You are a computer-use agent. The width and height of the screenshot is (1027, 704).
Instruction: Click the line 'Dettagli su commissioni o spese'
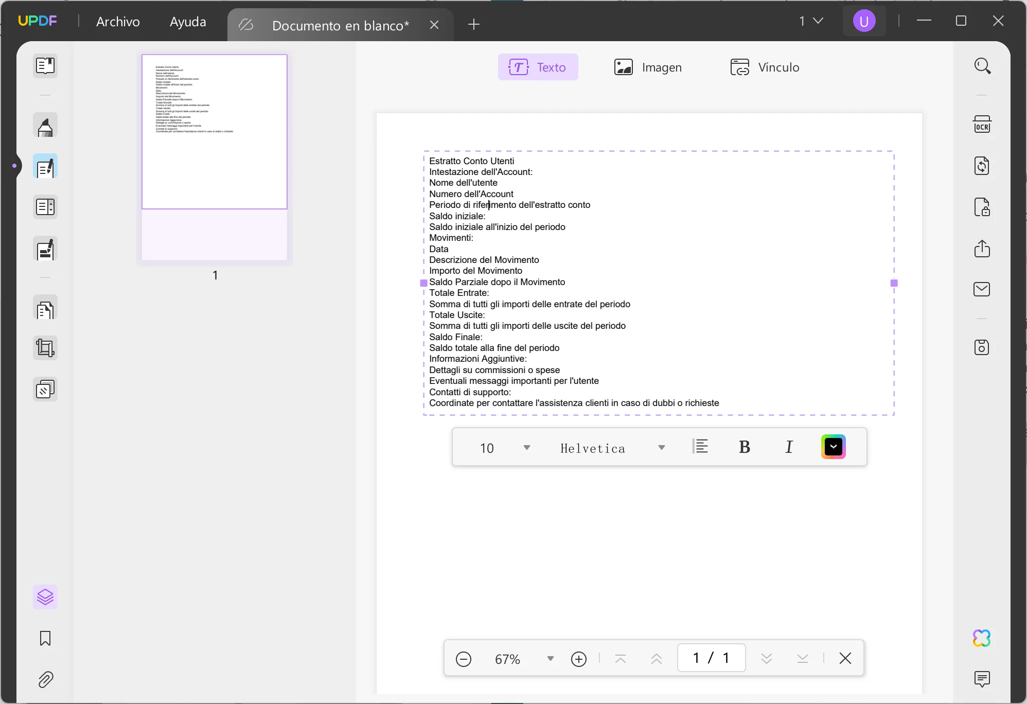[x=494, y=370]
